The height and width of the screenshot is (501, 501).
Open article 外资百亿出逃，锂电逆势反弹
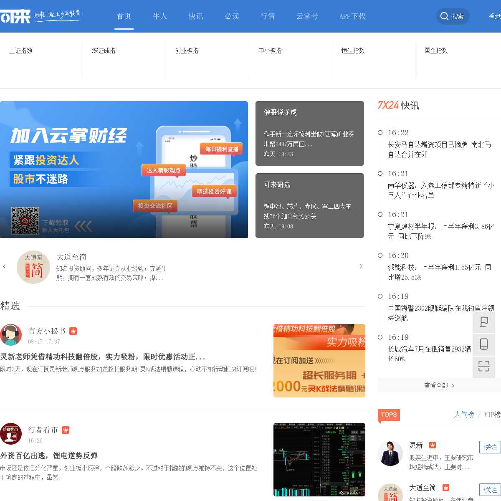click(x=49, y=455)
